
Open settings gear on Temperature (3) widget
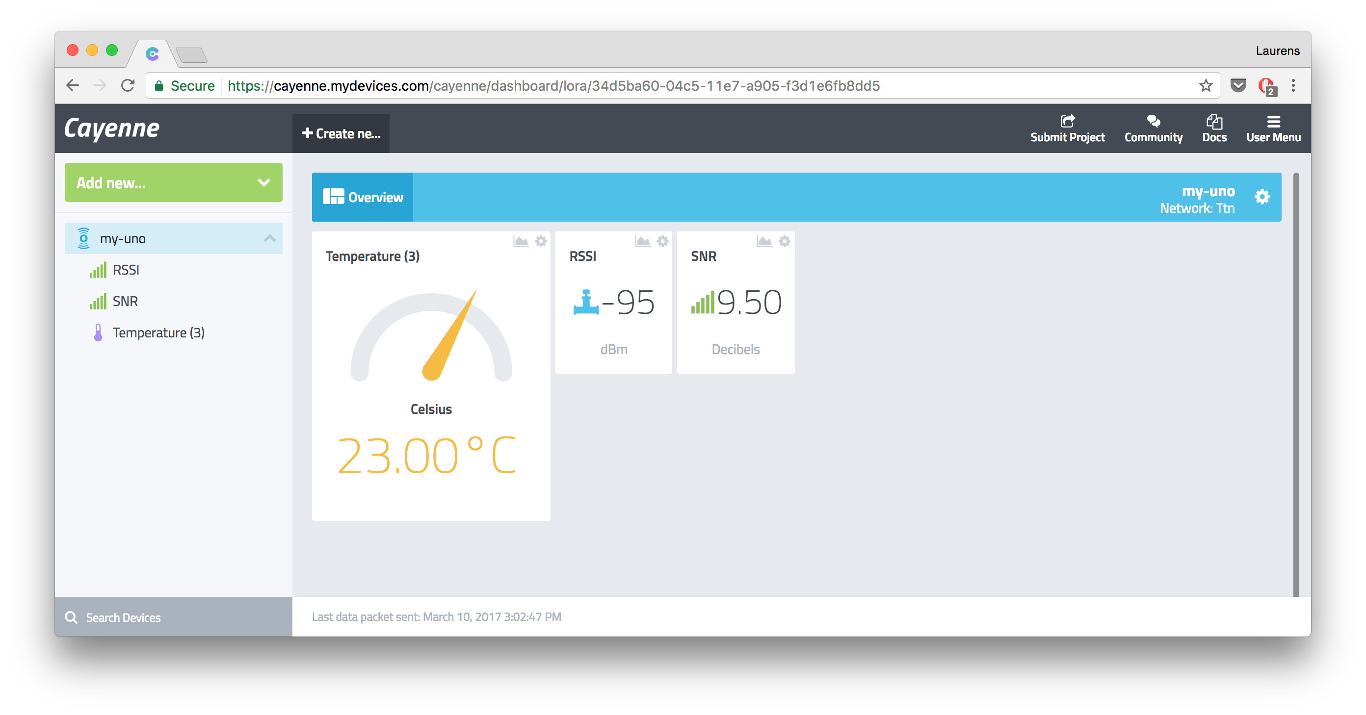click(540, 242)
